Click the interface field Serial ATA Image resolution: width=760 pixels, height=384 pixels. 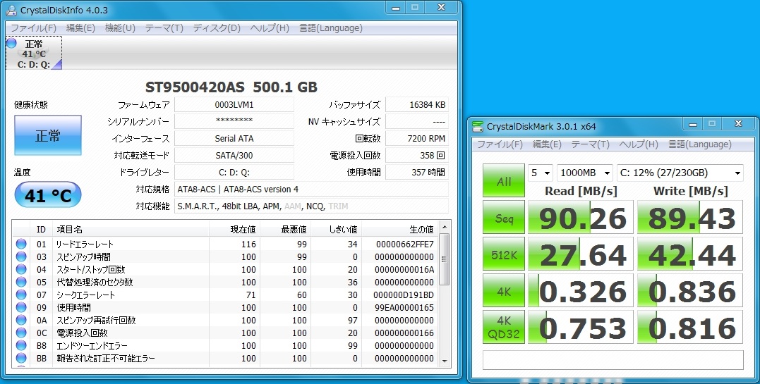(234, 139)
